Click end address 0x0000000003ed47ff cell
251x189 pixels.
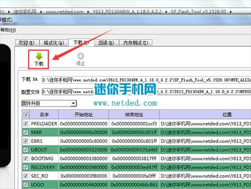(x=134, y=167)
